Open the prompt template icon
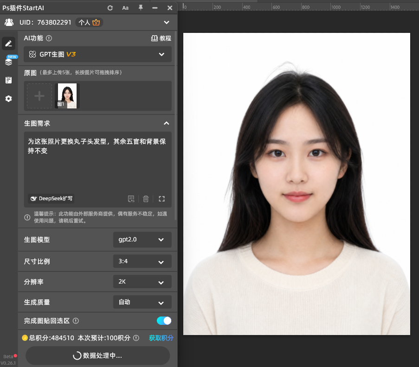Screen dimensions: 419x367 coord(131,199)
